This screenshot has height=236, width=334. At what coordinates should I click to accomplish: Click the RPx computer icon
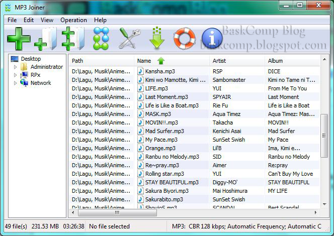point(24,75)
